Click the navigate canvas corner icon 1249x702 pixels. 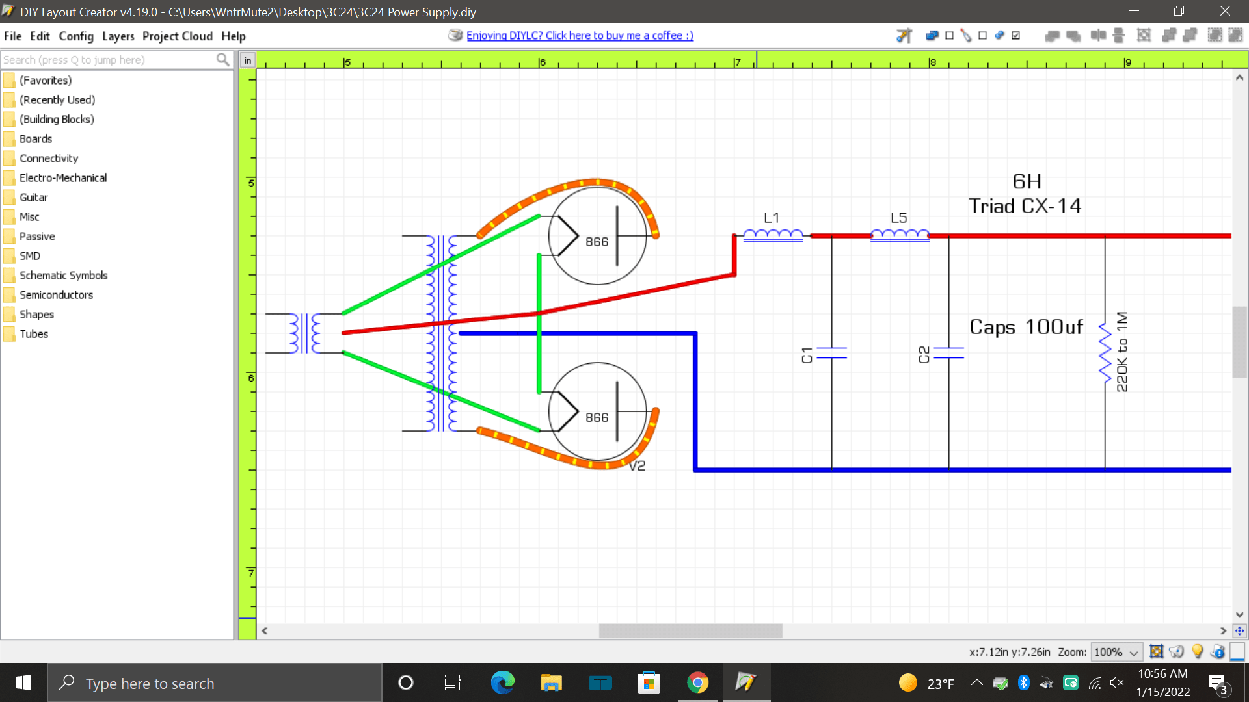point(1239,631)
